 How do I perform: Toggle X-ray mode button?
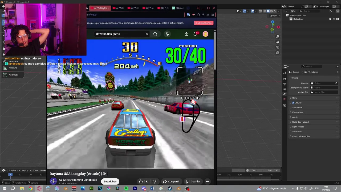260,11
